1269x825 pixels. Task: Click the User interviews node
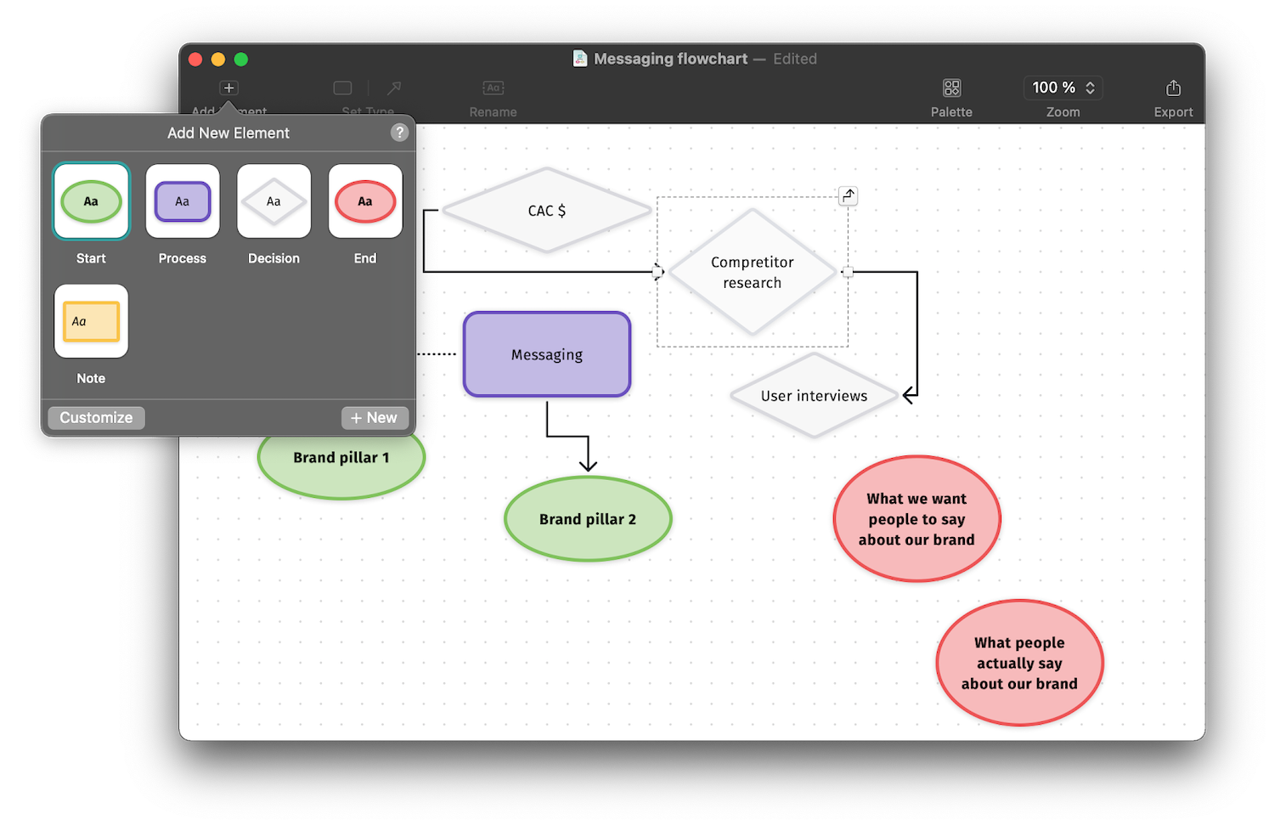click(813, 395)
